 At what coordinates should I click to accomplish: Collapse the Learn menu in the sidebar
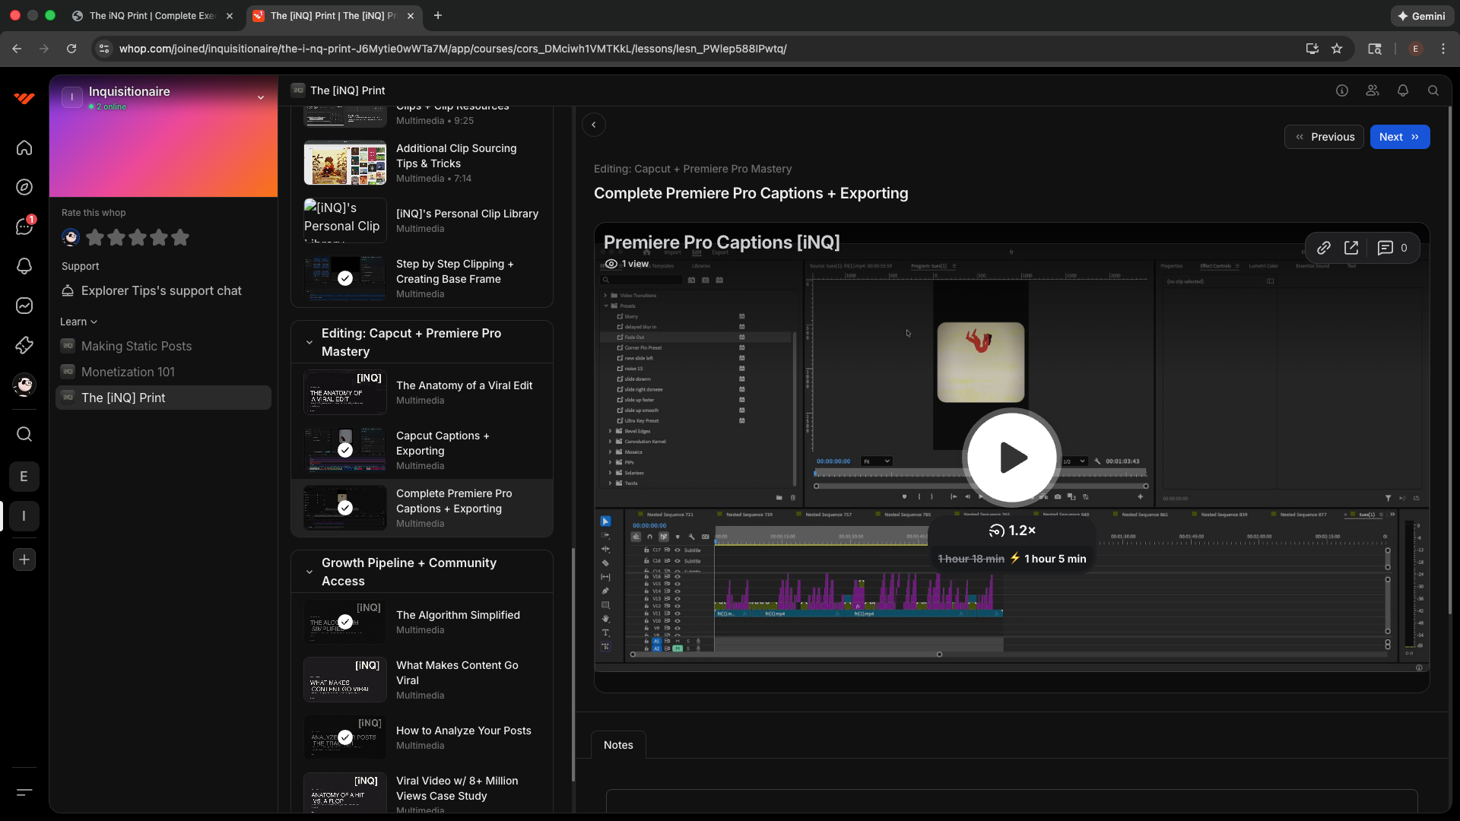pyautogui.click(x=78, y=321)
